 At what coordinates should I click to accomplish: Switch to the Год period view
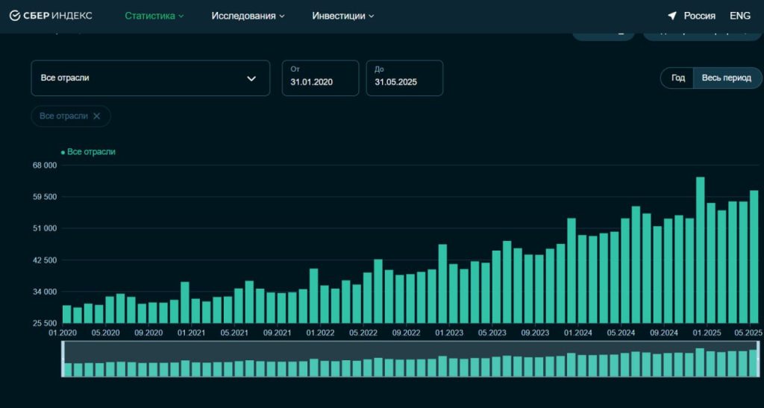pyautogui.click(x=677, y=78)
